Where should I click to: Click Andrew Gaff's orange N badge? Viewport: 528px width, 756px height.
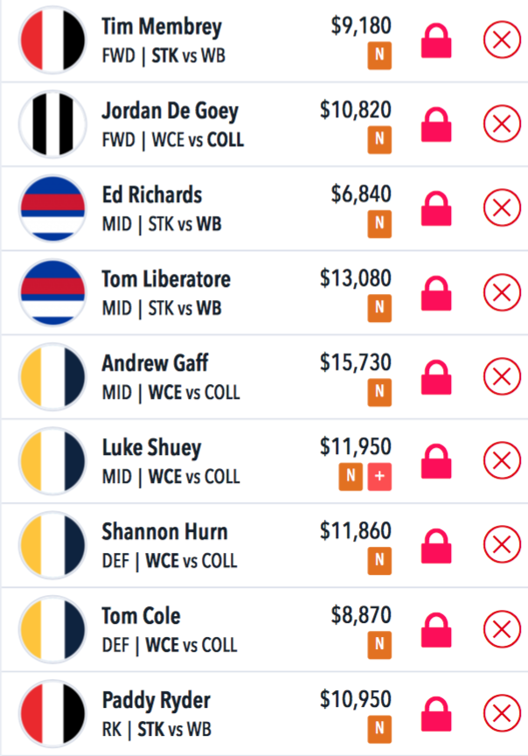[x=379, y=392]
